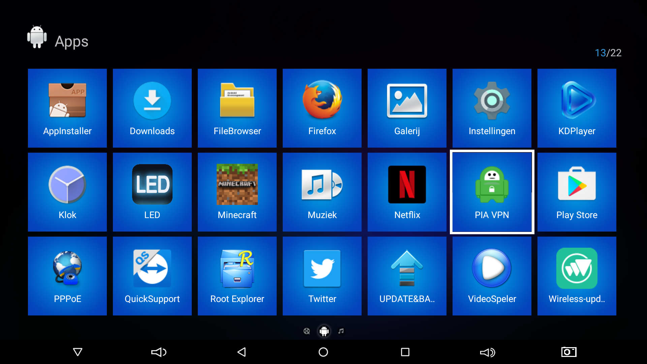This screenshot has height=364, width=647.
Task: Switch to the music page indicator
Action: tap(341, 331)
